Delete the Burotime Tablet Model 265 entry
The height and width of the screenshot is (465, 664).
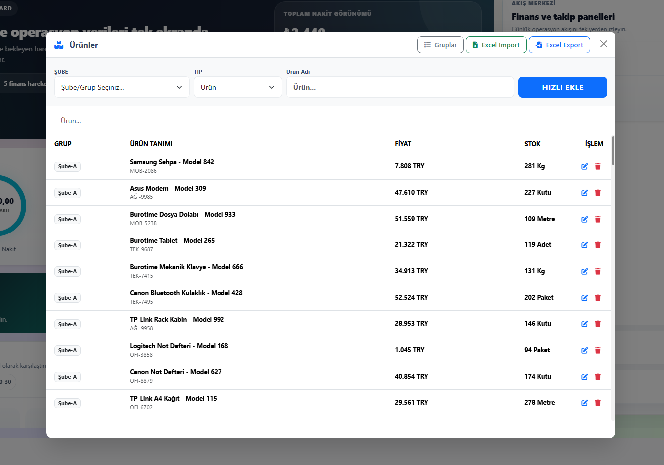[598, 245]
